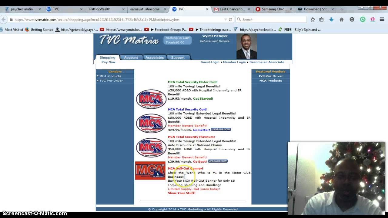The height and width of the screenshot is (218, 388).
Task: Click the Get Started! link
Action: click(203, 98)
